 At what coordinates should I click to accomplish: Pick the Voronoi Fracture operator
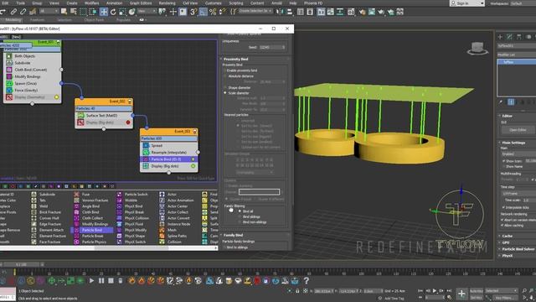(x=91, y=200)
